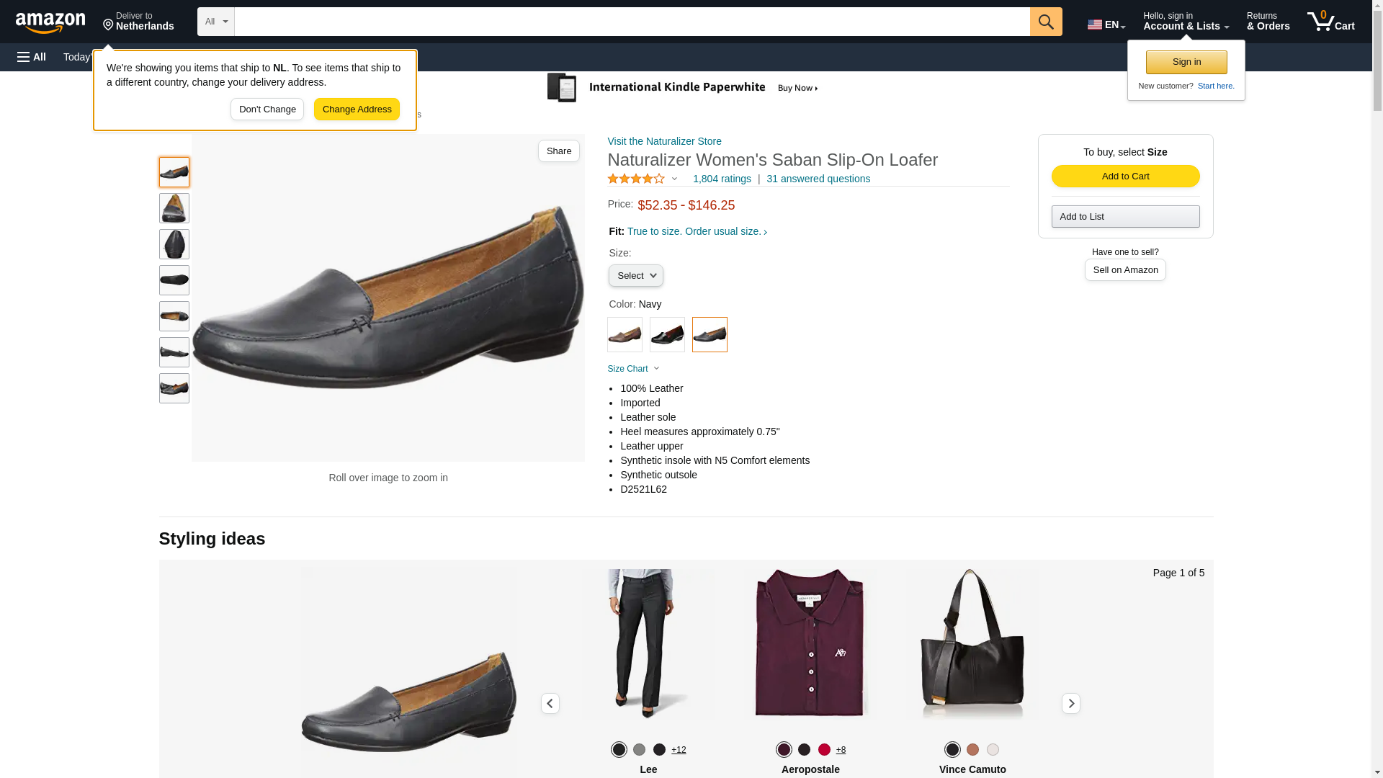
Task: Open Account & Lists menu
Action: pyautogui.click(x=1186, y=22)
